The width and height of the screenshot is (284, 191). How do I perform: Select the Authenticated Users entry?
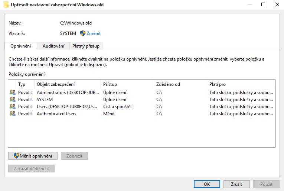pos(141,114)
